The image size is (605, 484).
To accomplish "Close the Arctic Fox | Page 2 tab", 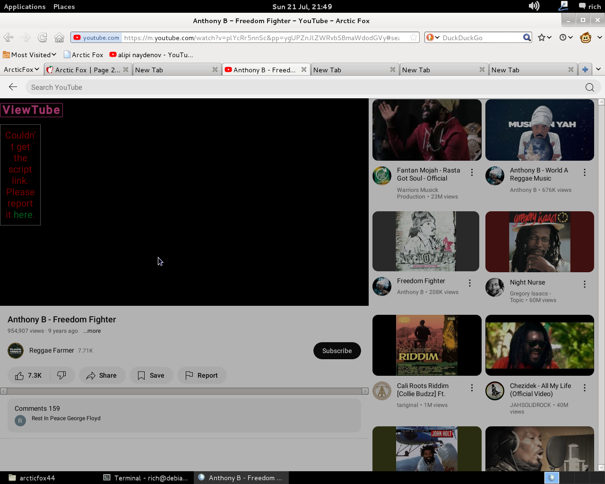I will point(126,69).
